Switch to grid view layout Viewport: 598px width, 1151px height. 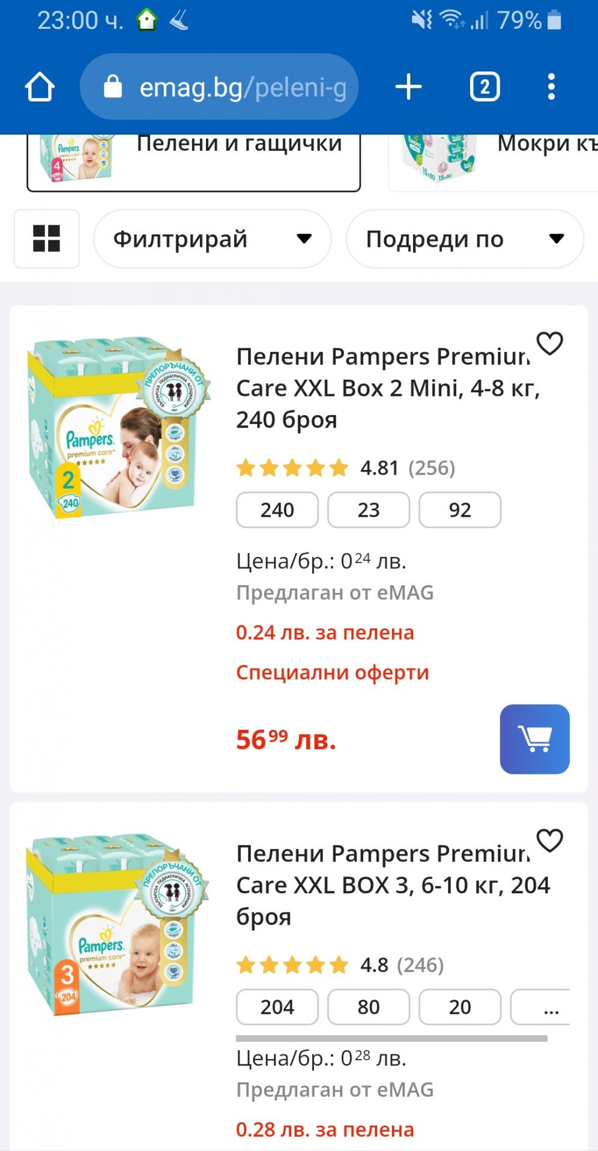click(46, 238)
